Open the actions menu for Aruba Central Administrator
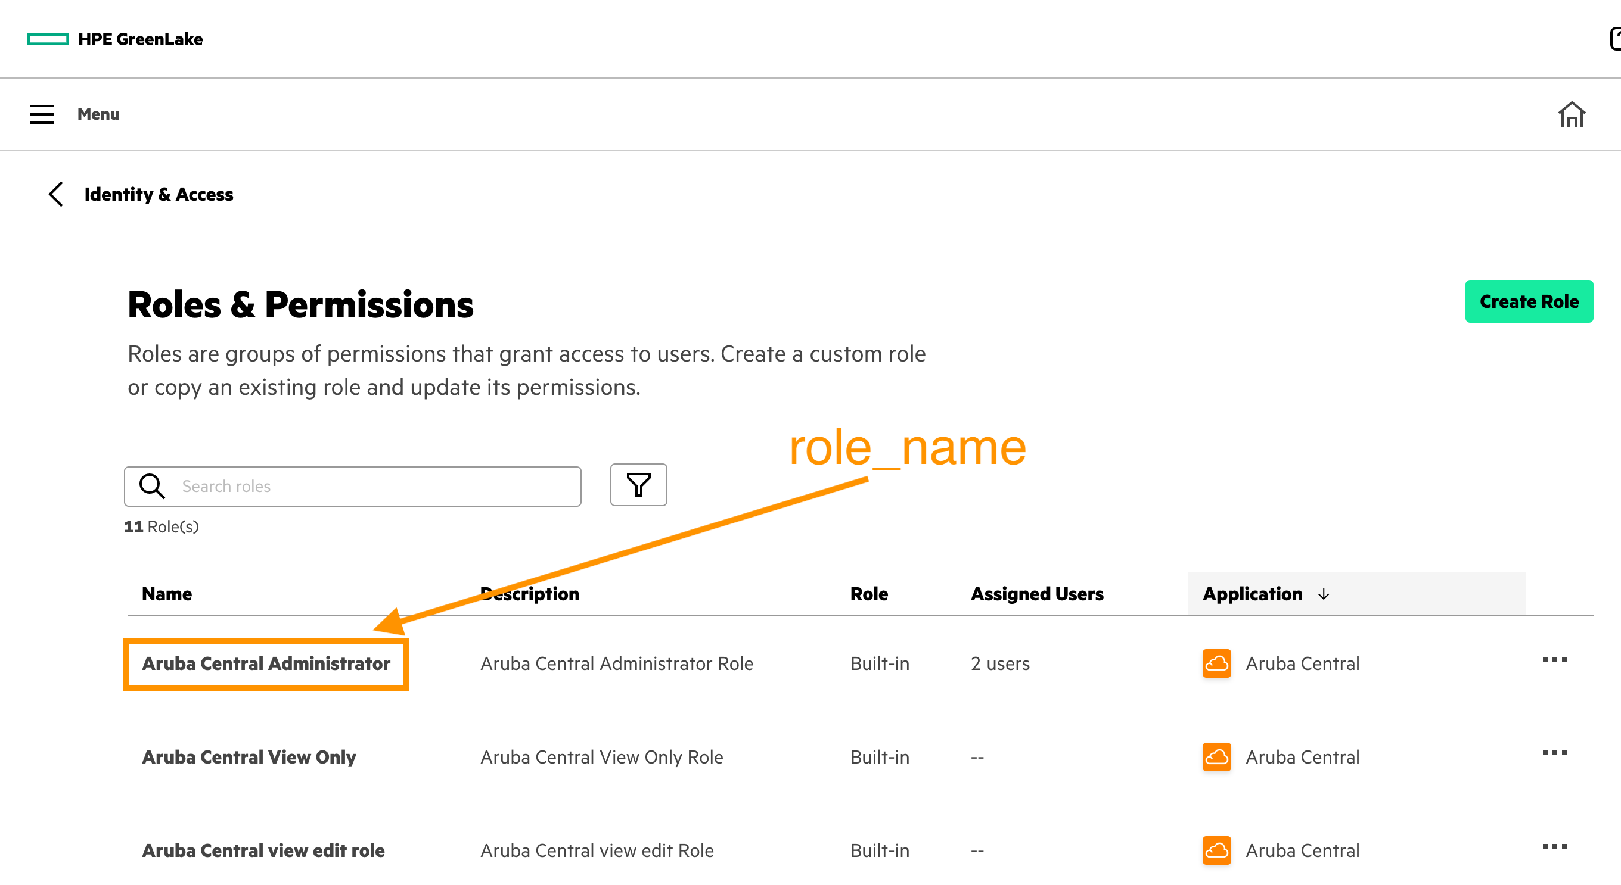This screenshot has height=885, width=1621. click(x=1555, y=659)
